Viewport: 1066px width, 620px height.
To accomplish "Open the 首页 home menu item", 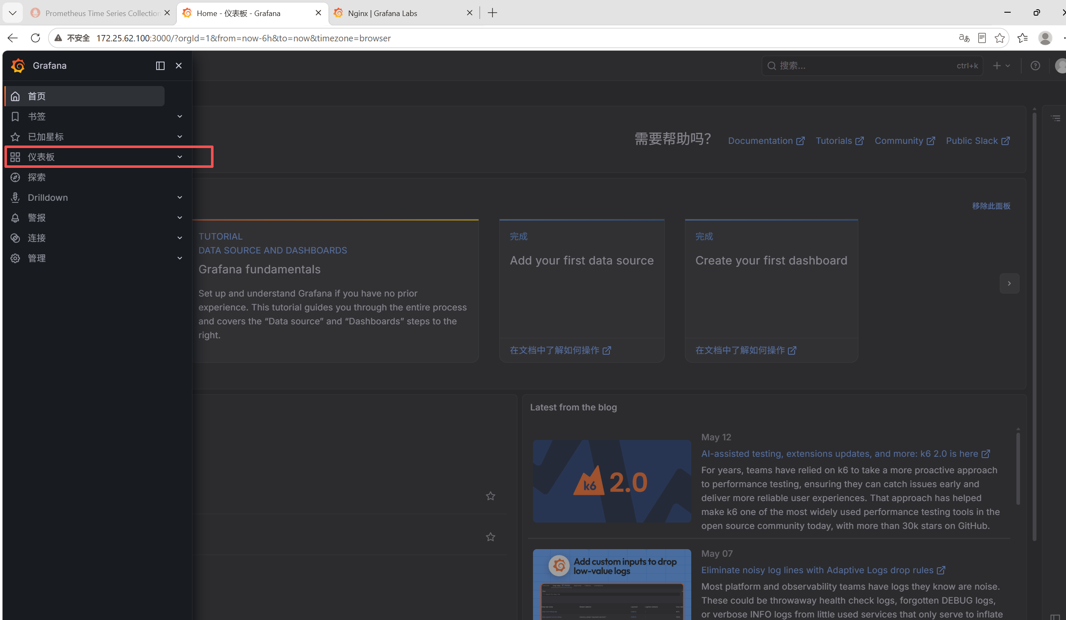I will [x=84, y=96].
